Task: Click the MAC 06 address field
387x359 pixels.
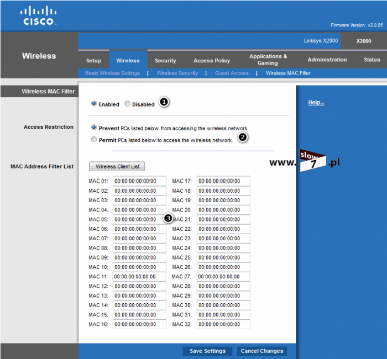Action: click(x=139, y=229)
